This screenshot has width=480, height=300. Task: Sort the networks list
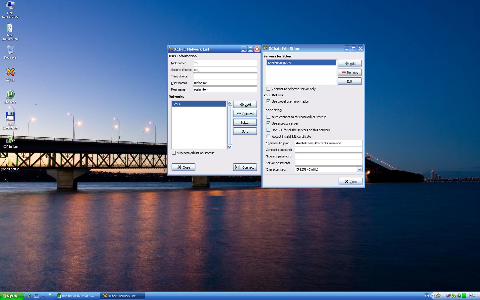click(245, 131)
